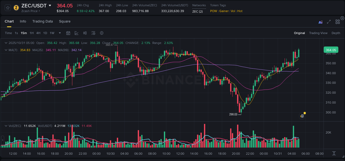Open the Trading View chart mode
This screenshot has height=161, width=345.
pos(318,33)
